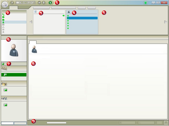The image size is (169, 126).
Task: Select the right gray tab at sidebar bottom
Action: point(20,123)
